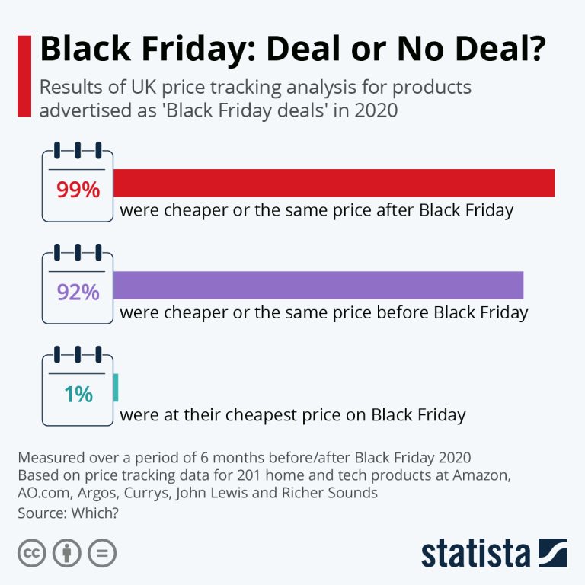Click the headline 'Black Friday: Deal or No Deal?'

coord(292,50)
